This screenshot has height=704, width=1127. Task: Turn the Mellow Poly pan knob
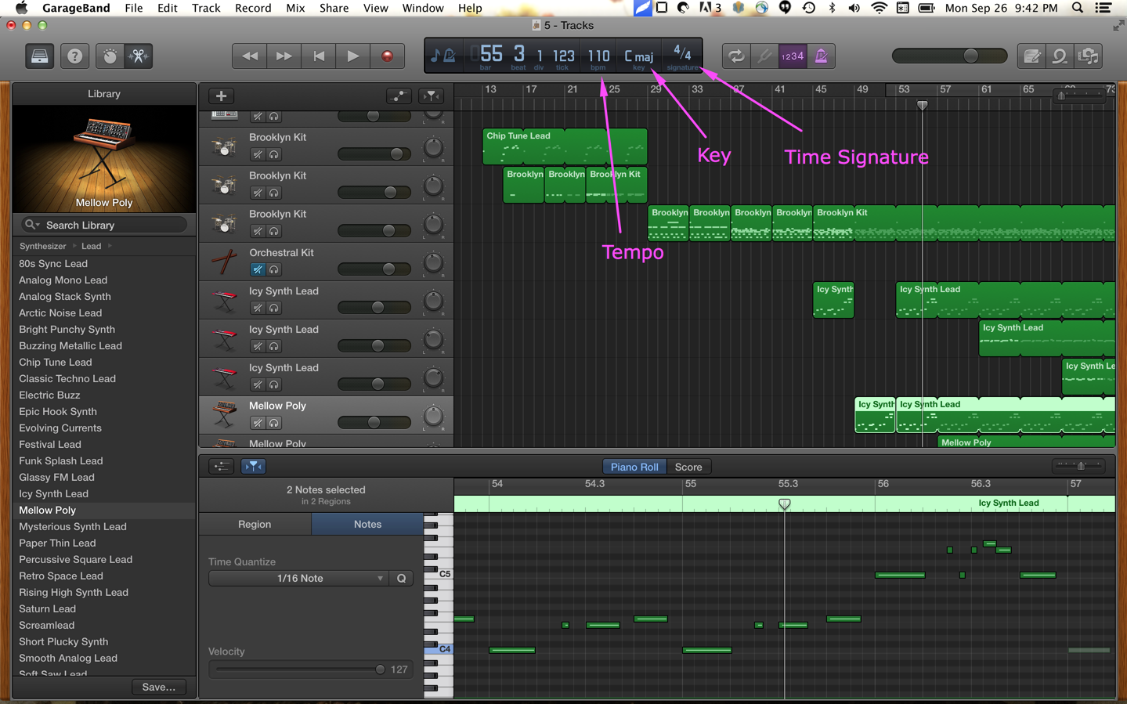[x=433, y=416]
